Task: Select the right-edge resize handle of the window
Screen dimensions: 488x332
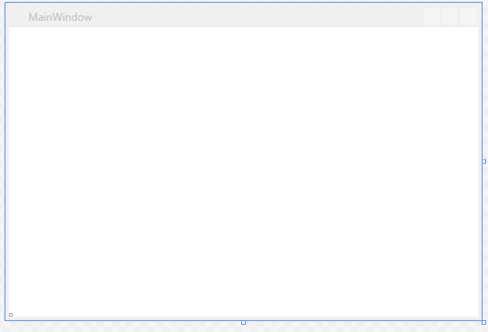Action: pyautogui.click(x=484, y=161)
